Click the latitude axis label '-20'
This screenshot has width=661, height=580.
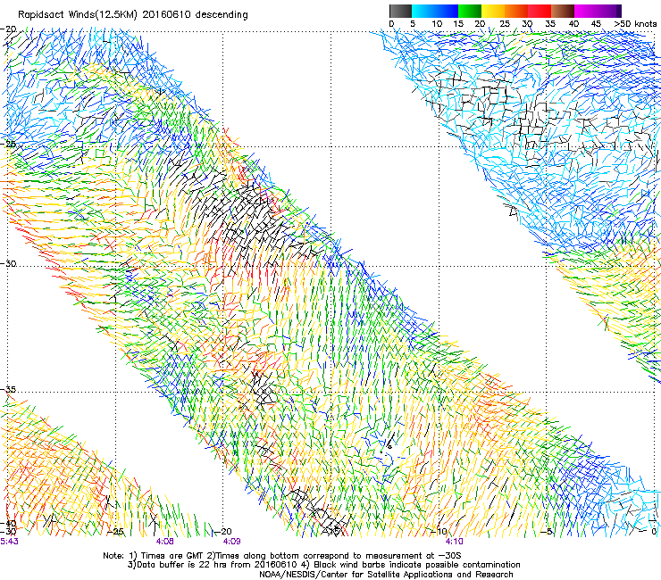(x=8, y=29)
